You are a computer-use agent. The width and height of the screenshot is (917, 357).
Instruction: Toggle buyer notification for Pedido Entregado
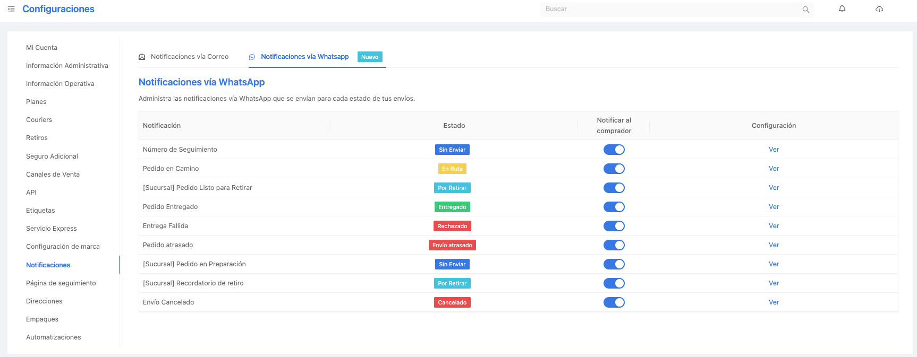click(x=614, y=207)
